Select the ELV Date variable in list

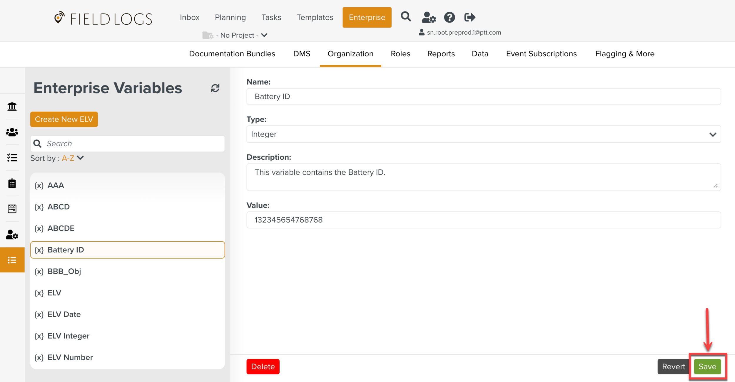pyautogui.click(x=64, y=314)
